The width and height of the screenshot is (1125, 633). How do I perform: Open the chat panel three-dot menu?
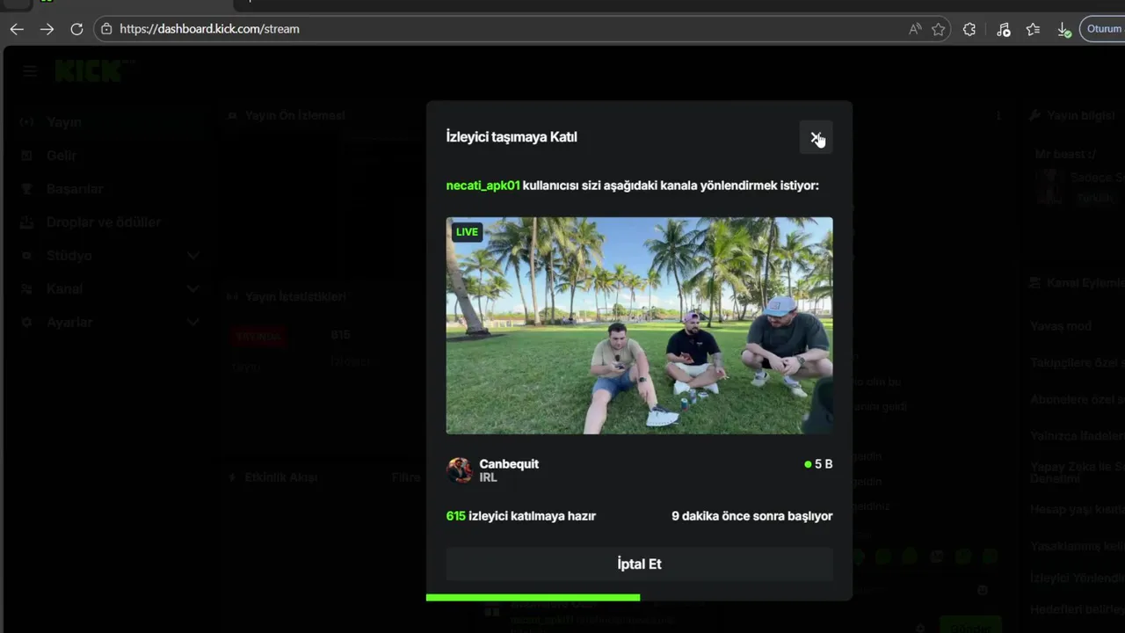998,115
